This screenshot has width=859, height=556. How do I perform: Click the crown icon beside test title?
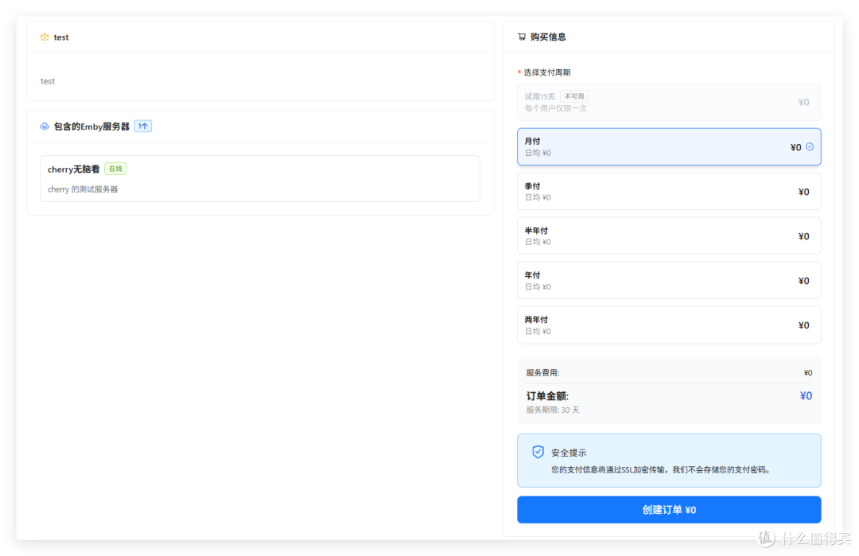point(45,37)
